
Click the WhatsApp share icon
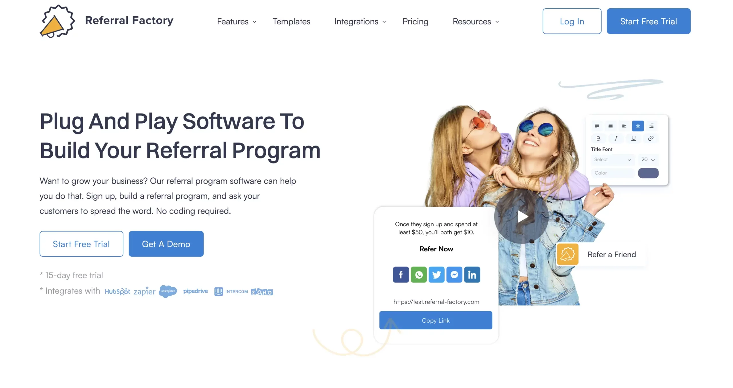pyautogui.click(x=418, y=275)
